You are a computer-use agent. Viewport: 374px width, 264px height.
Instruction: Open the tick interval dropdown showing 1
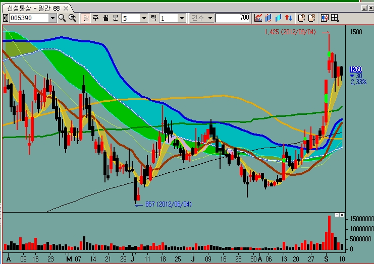182,18
